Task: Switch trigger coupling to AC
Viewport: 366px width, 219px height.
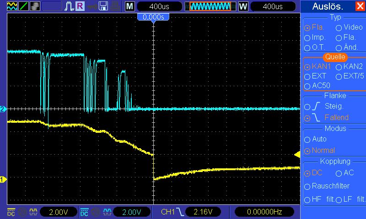Action: [339, 173]
